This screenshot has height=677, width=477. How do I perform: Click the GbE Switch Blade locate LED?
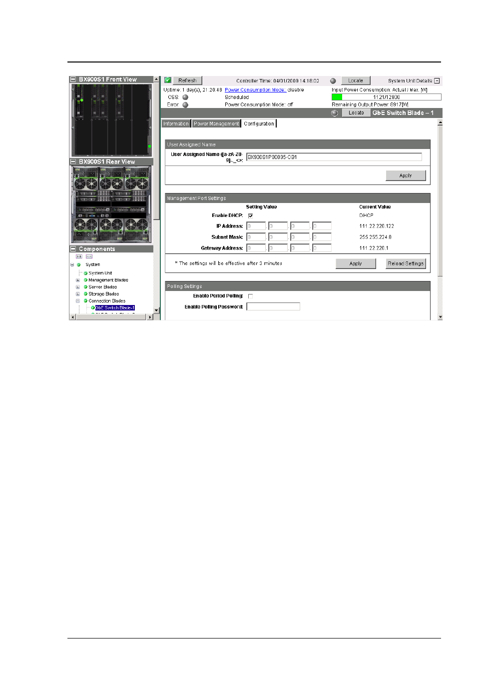click(x=335, y=113)
